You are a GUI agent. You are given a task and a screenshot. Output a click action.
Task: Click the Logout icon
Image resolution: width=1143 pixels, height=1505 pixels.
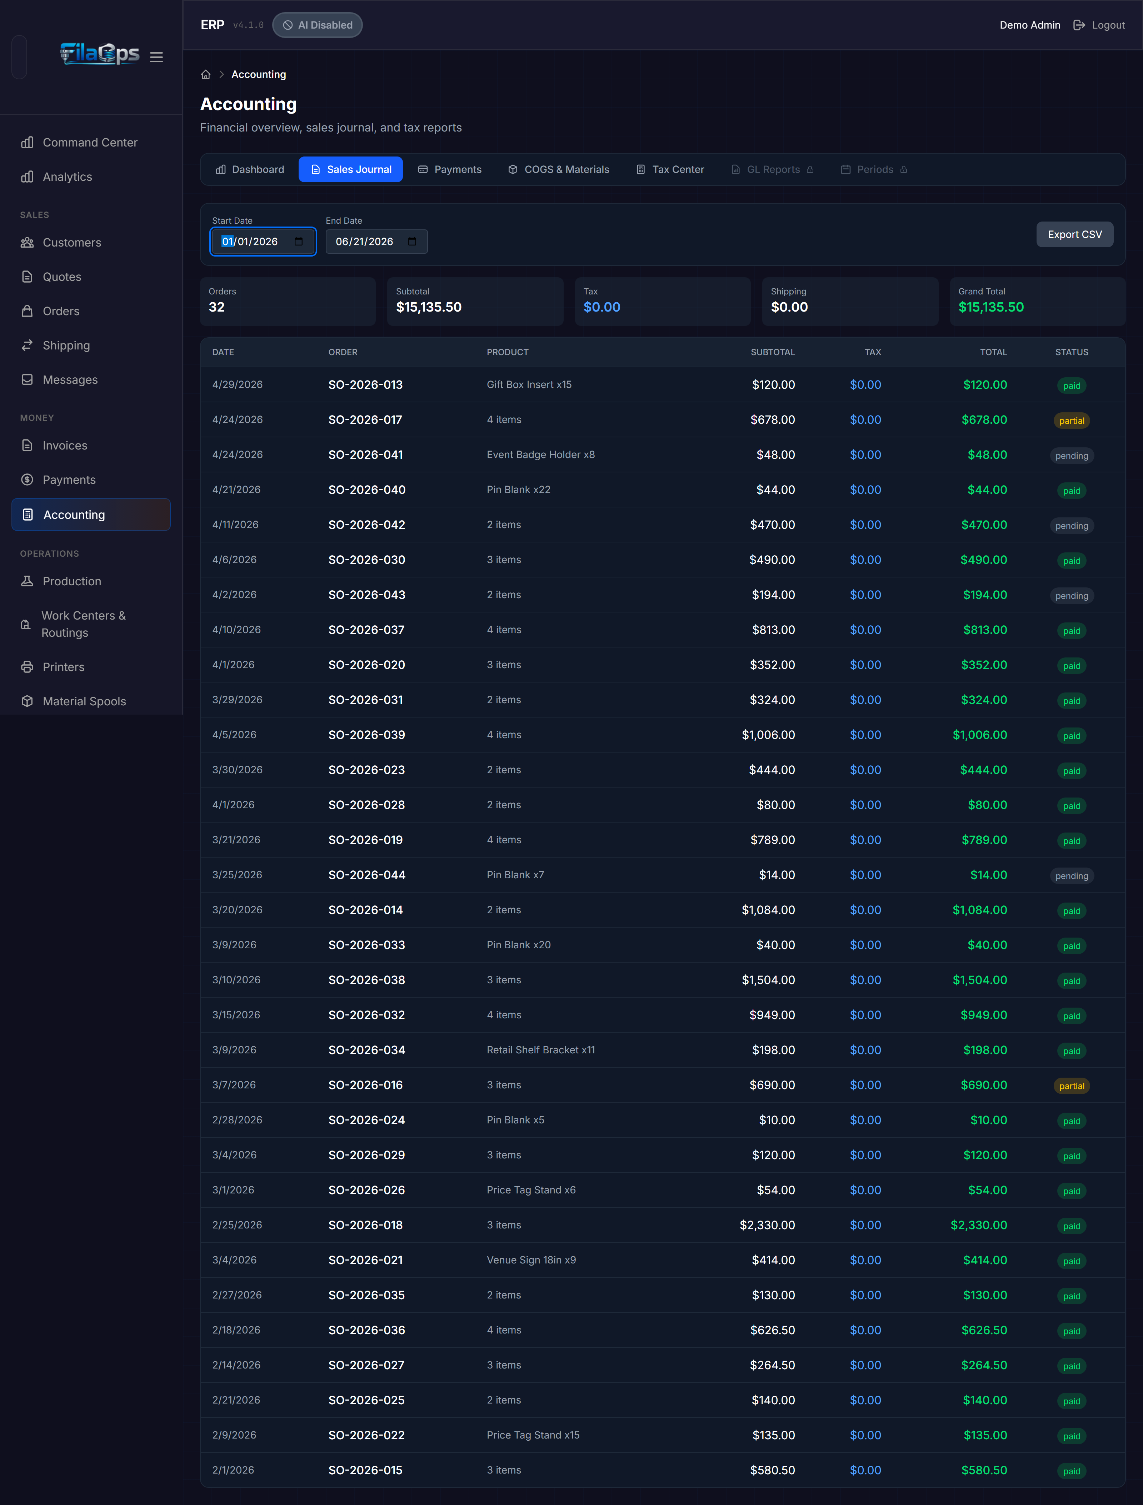coord(1079,25)
